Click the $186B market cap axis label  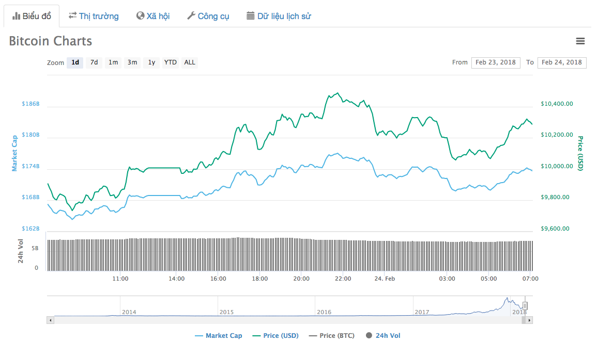click(30, 104)
